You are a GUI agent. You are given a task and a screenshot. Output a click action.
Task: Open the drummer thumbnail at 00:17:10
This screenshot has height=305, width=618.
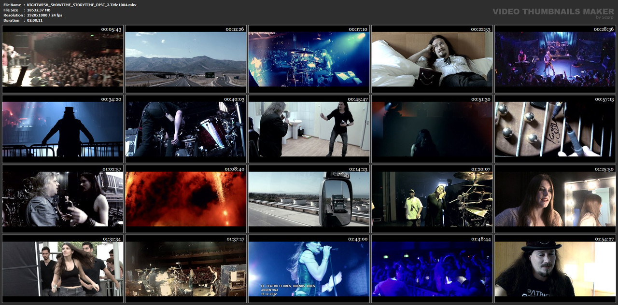[309, 59]
